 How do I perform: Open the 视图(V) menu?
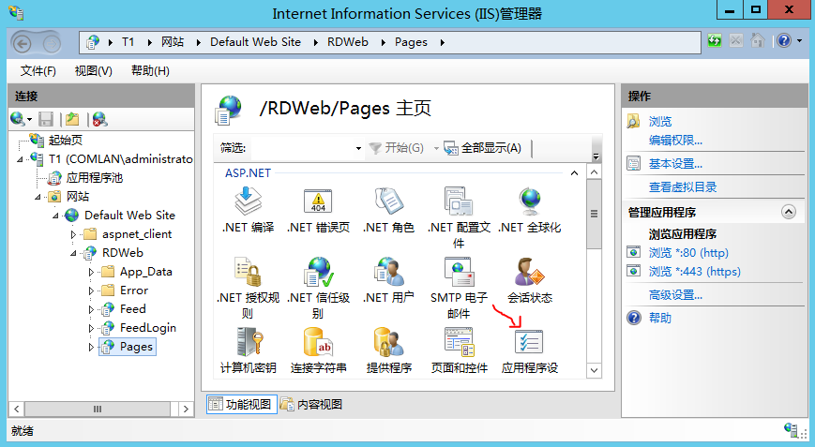point(94,70)
